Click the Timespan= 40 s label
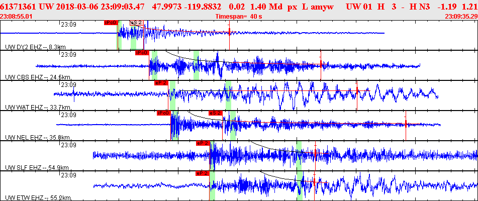This screenshot has height=201, width=478. (x=239, y=17)
